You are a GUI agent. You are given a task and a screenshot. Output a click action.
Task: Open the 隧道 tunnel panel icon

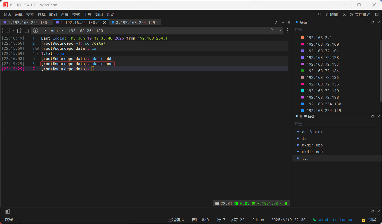[332, 14]
